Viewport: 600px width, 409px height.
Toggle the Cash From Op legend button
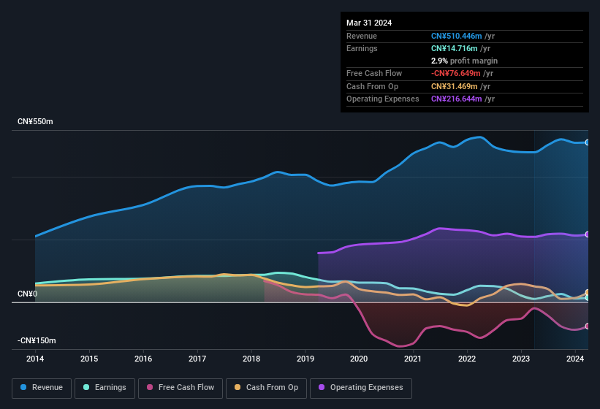coord(266,388)
